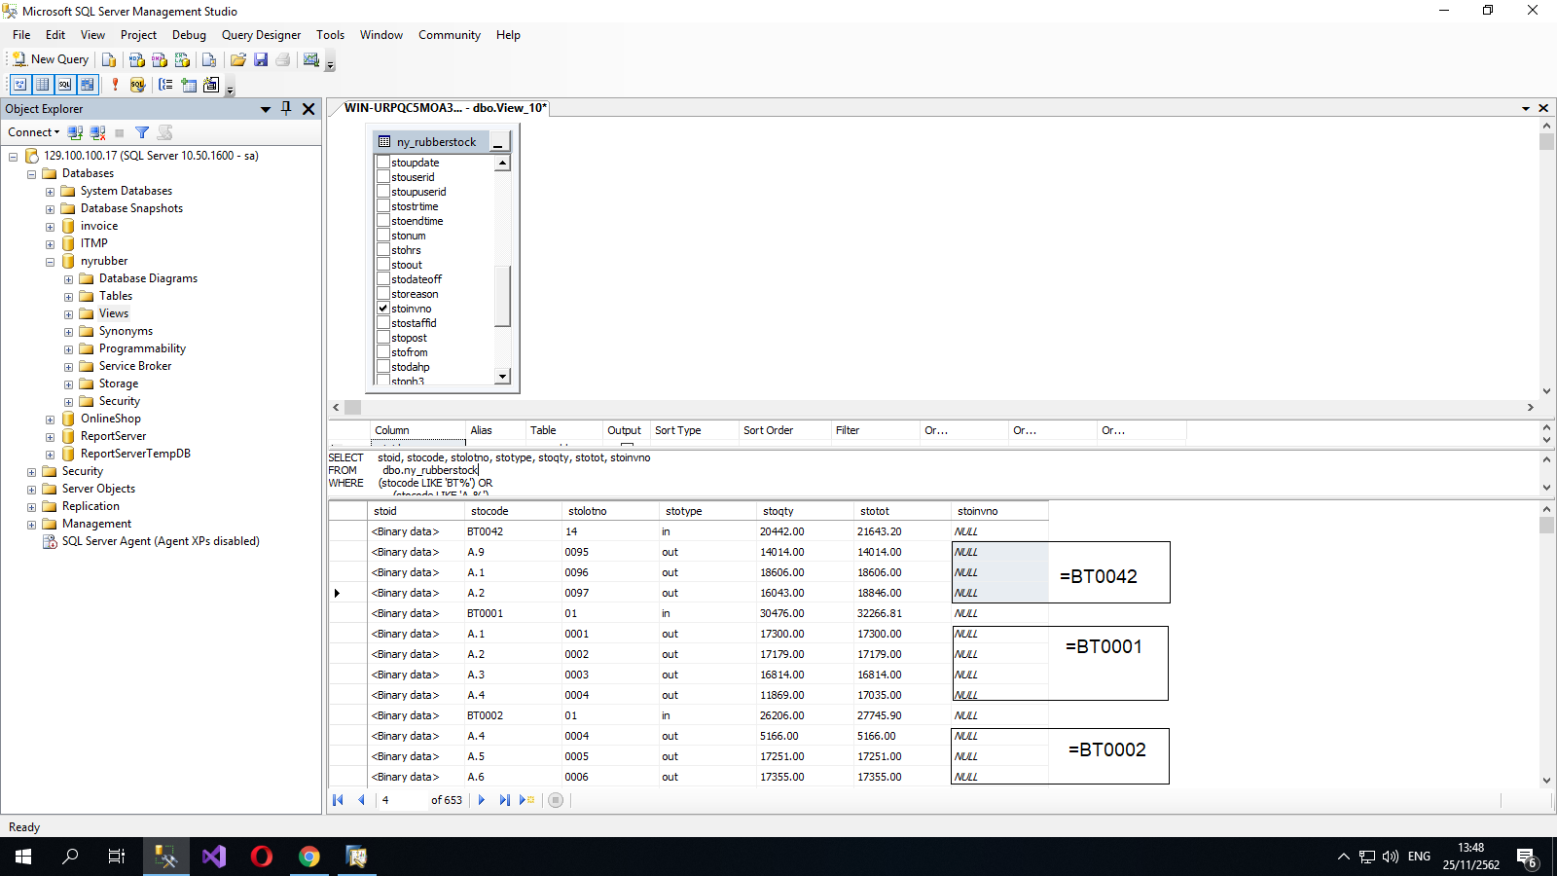Image resolution: width=1557 pixels, height=876 pixels.
Task: Check the stouserid column checkbox
Action: coord(383,177)
